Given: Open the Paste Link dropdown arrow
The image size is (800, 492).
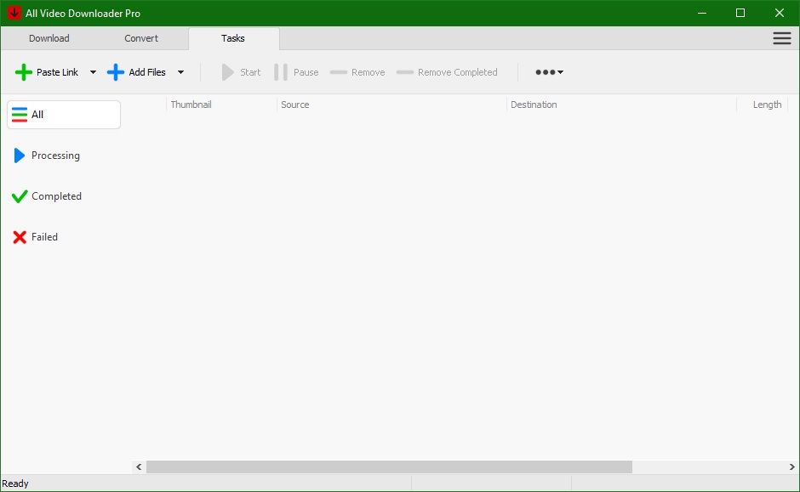Looking at the screenshot, I should point(93,72).
